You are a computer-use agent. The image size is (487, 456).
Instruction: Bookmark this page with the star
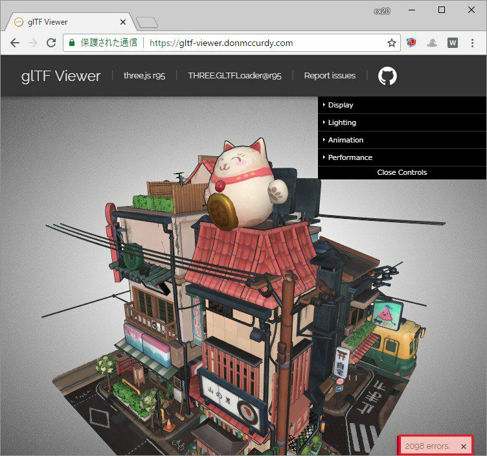point(392,43)
